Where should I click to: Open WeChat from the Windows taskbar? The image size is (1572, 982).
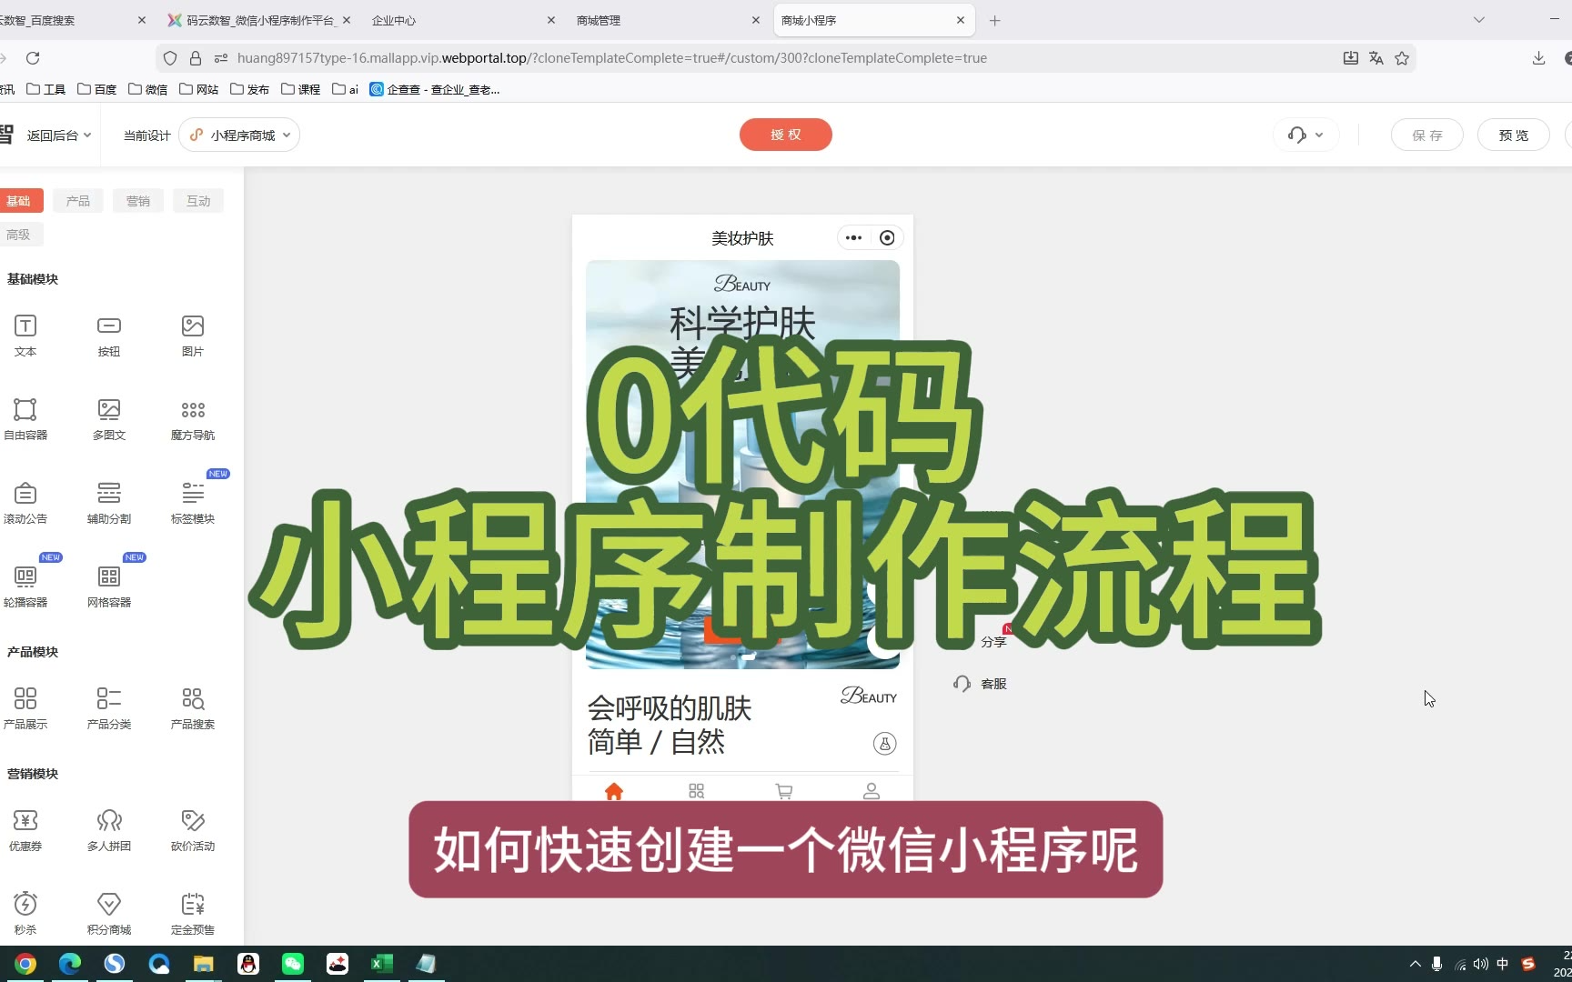coord(293,964)
